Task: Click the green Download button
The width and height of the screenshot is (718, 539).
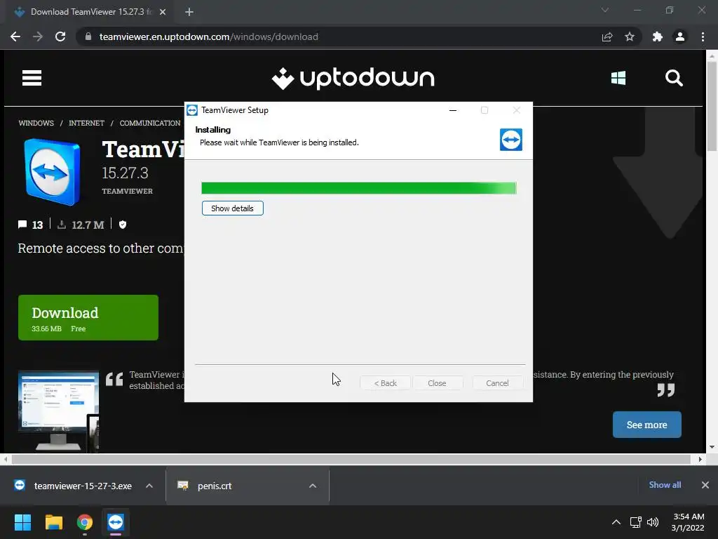Action: click(88, 318)
